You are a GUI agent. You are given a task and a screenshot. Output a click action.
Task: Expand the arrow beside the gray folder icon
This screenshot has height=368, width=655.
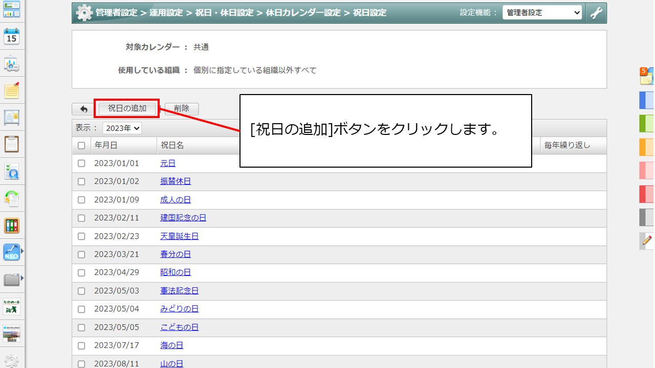23,278
